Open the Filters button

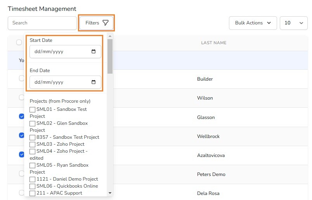[x=96, y=23]
